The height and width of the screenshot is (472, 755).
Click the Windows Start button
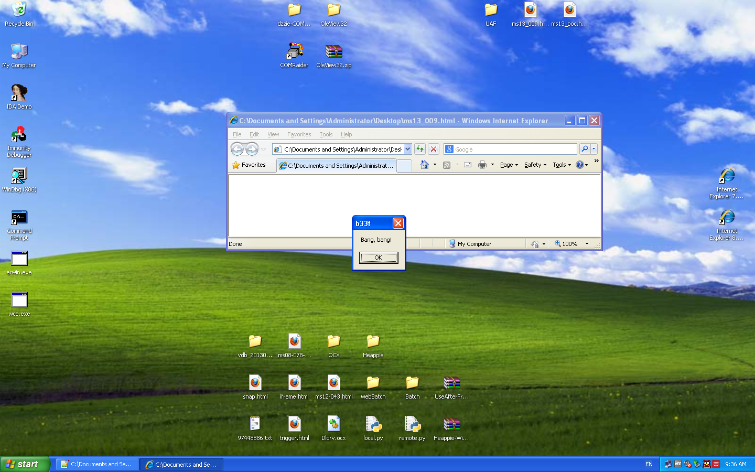click(x=25, y=464)
